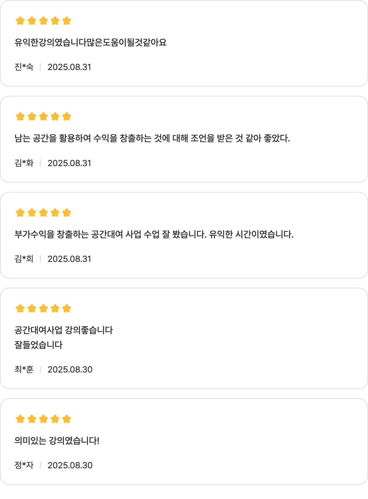Image resolution: width=368 pixels, height=499 pixels.
Task: Click the '공간대여사업 강의좋습니다' review line
Action: coord(64,330)
